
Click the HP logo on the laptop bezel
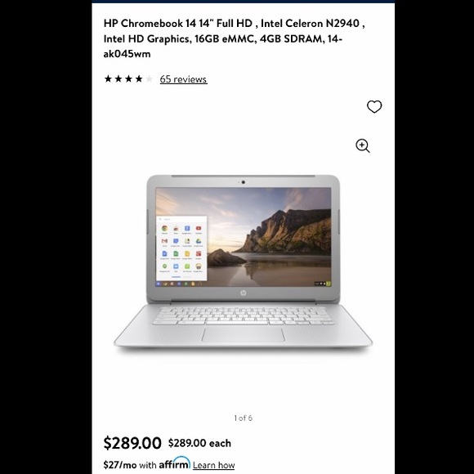point(243,293)
